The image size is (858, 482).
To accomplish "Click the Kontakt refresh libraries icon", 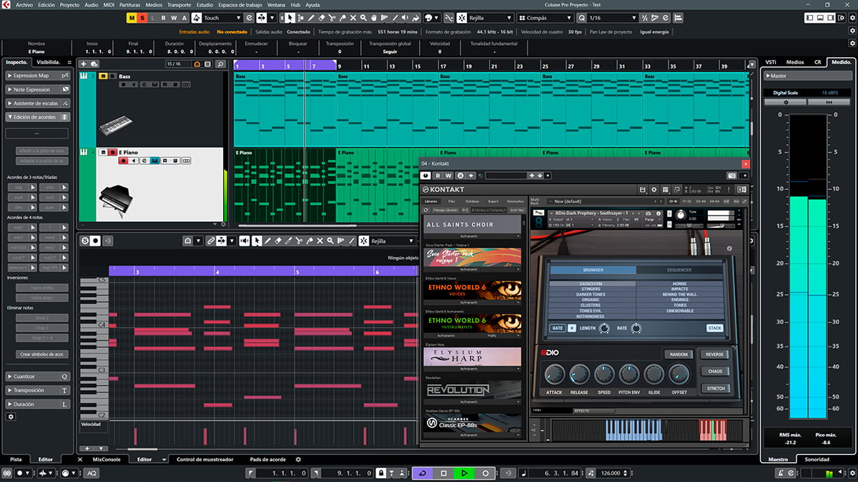I will click(x=425, y=210).
